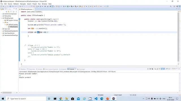This screenshot has height=101, width=181.
Task: Switch to the Servers tab
Action: pyautogui.click(x=39, y=69)
